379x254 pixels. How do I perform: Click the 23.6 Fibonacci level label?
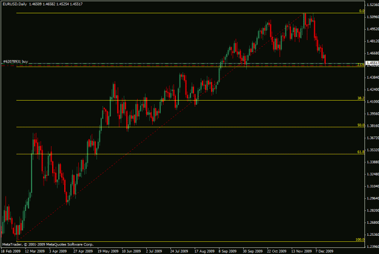(361, 65)
